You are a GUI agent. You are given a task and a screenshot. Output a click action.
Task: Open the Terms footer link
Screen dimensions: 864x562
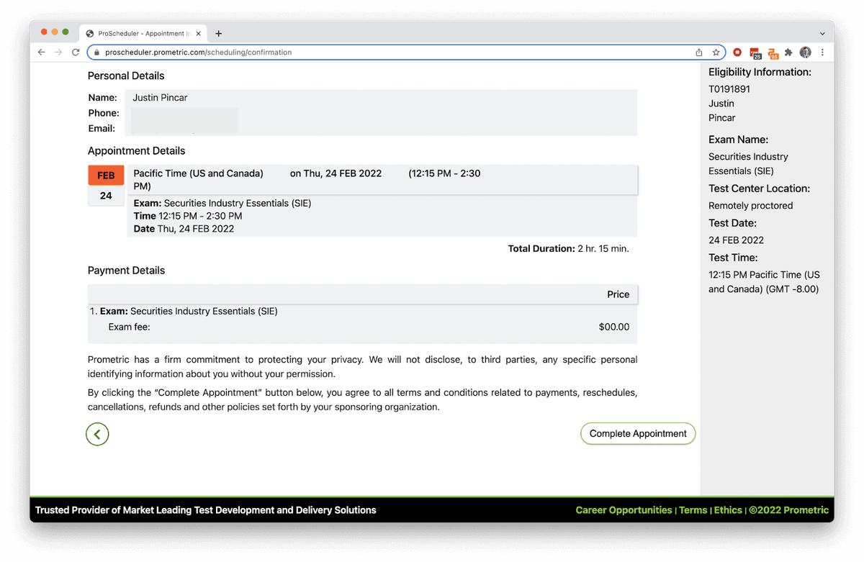click(x=693, y=510)
